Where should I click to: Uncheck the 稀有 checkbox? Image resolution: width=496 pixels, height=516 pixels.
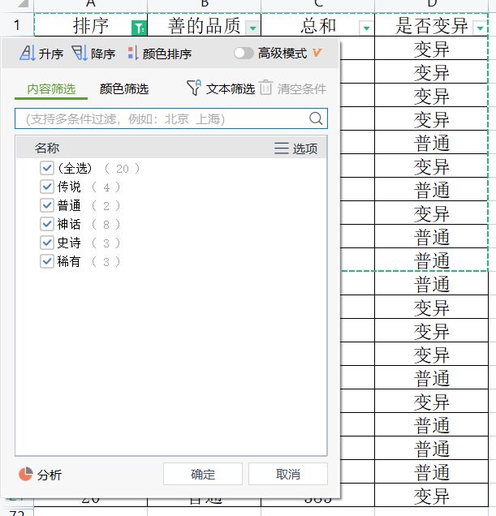(x=47, y=261)
